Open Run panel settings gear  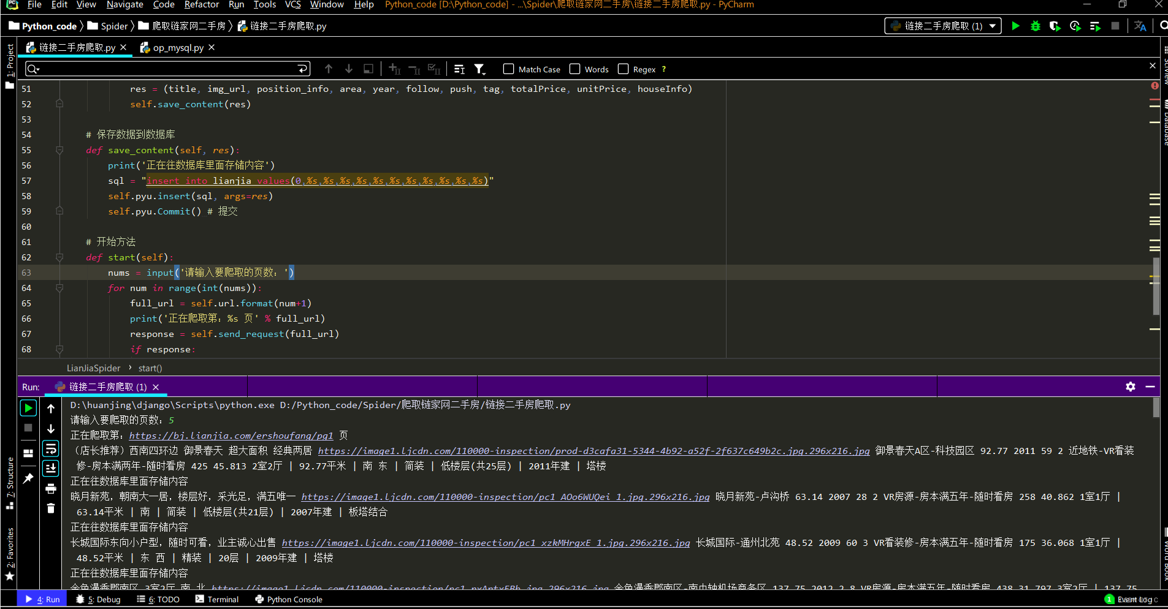pyautogui.click(x=1131, y=387)
